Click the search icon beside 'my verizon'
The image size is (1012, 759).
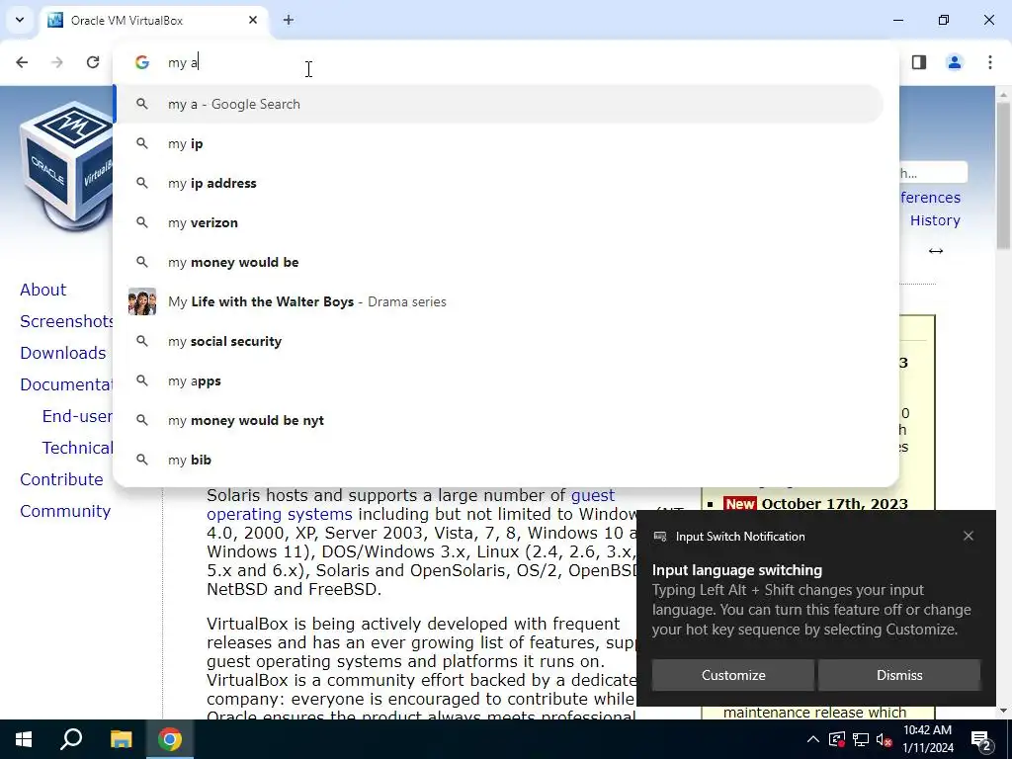click(x=142, y=222)
